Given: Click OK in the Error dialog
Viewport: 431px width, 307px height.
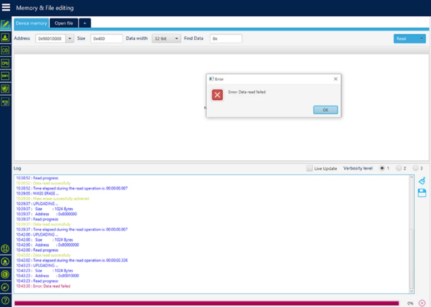Looking at the screenshot, I should 325,110.
